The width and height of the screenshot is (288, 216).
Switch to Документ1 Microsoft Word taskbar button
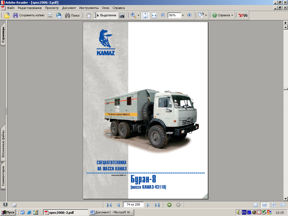(112, 213)
